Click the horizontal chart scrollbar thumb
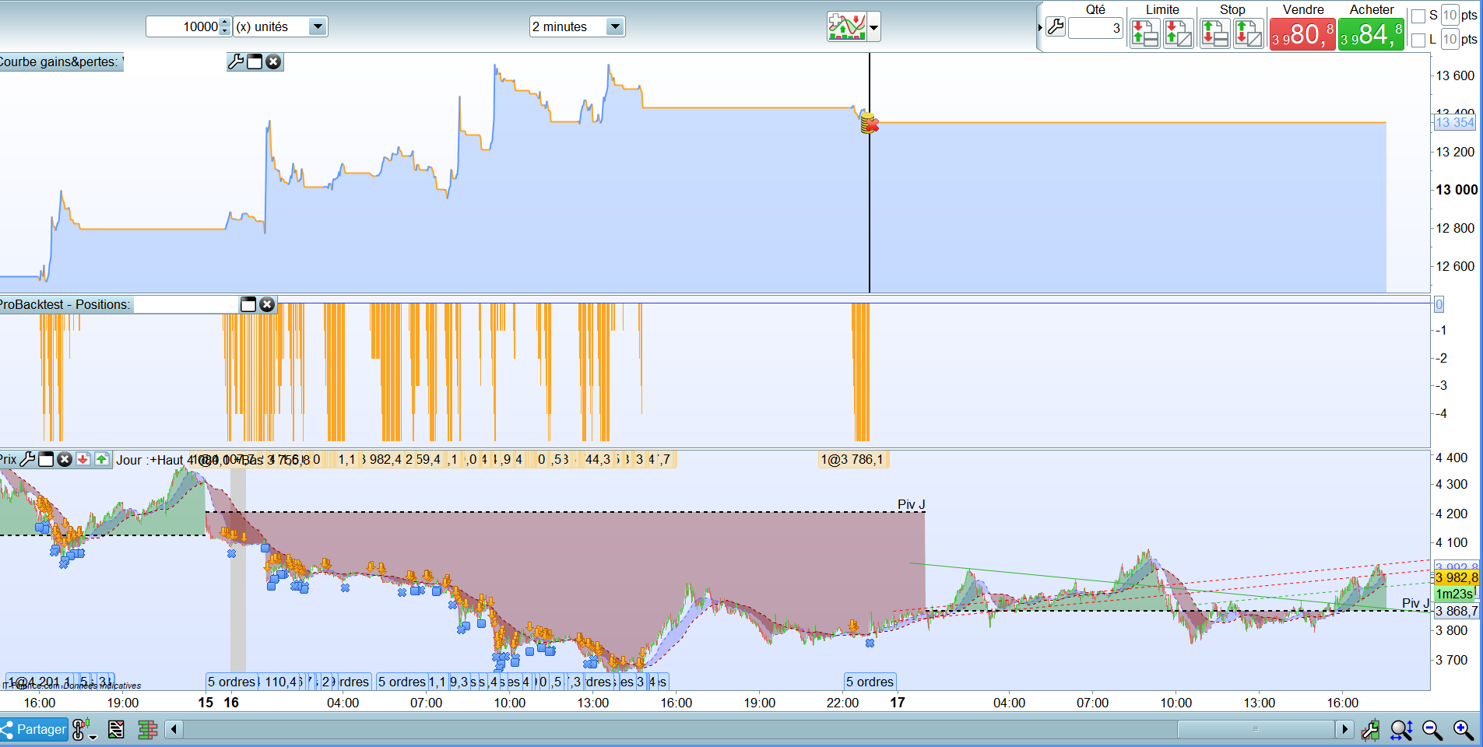 pos(1256,729)
